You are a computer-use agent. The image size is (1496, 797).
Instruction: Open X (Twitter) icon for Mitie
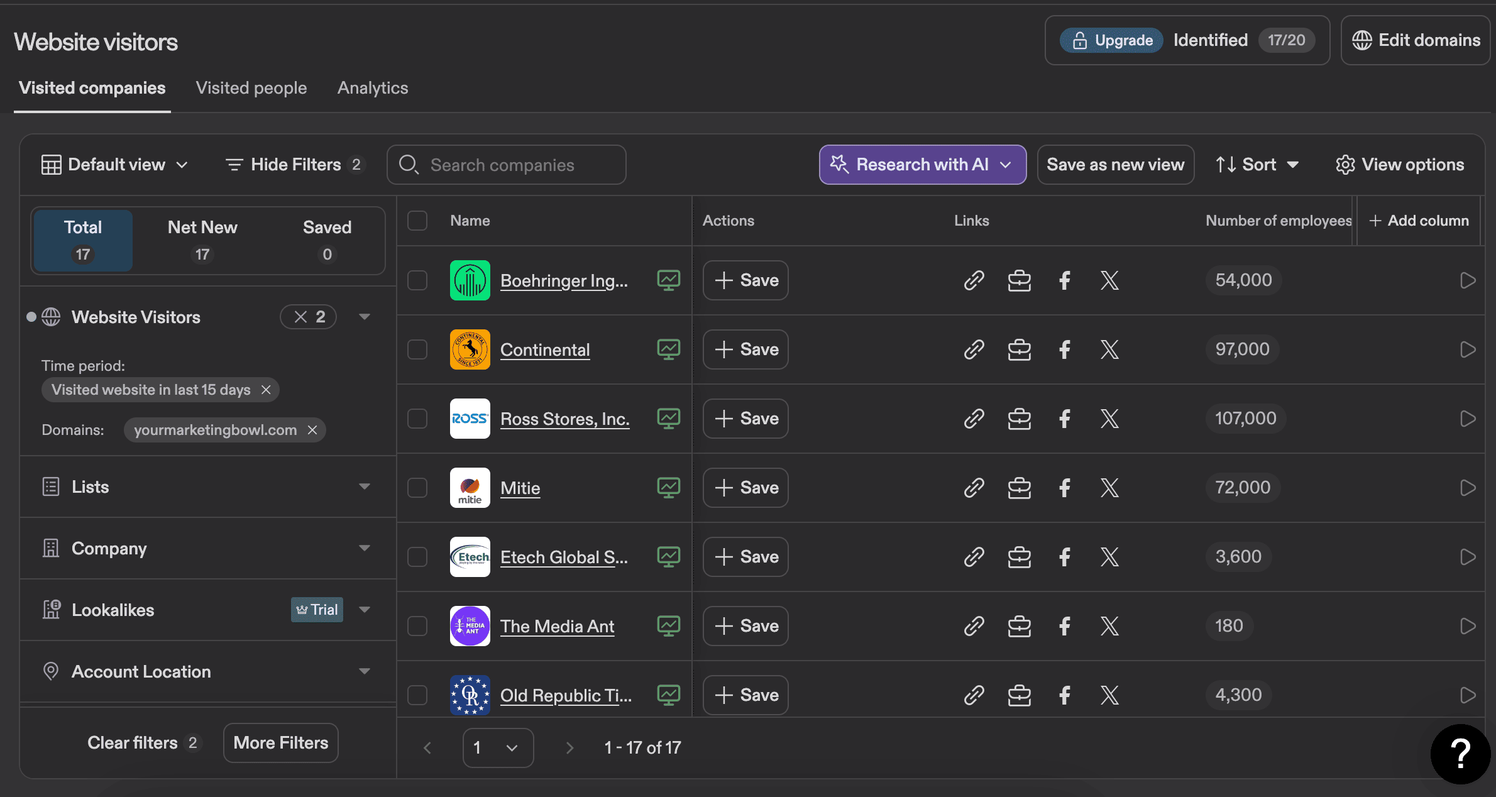pyautogui.click(x=1109, y=488)
